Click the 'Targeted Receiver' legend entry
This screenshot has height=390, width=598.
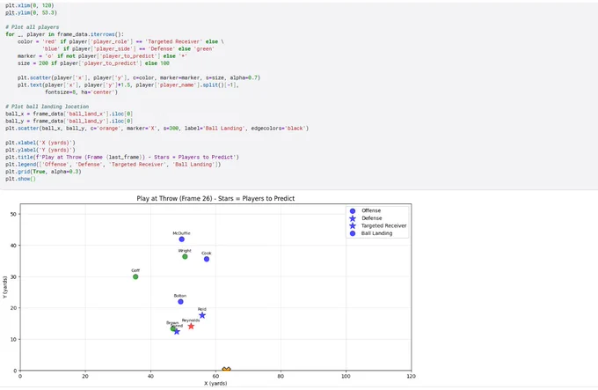(383, 226)
